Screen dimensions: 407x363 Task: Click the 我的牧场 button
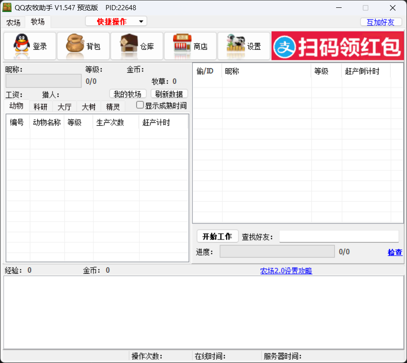(x=128, y=94)
